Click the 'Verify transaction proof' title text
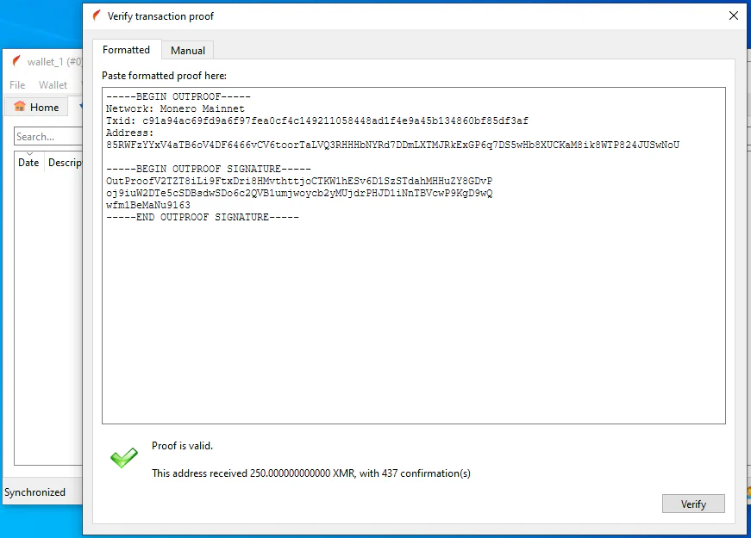 click(x=160, y=16)
